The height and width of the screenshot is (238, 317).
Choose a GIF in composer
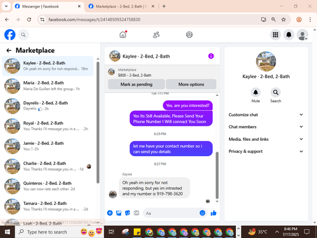(x=136, y=213)
